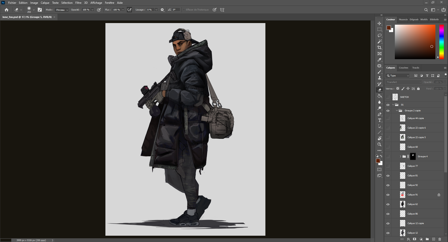Select the Brush tool in tools panel

tap(380, 72)
